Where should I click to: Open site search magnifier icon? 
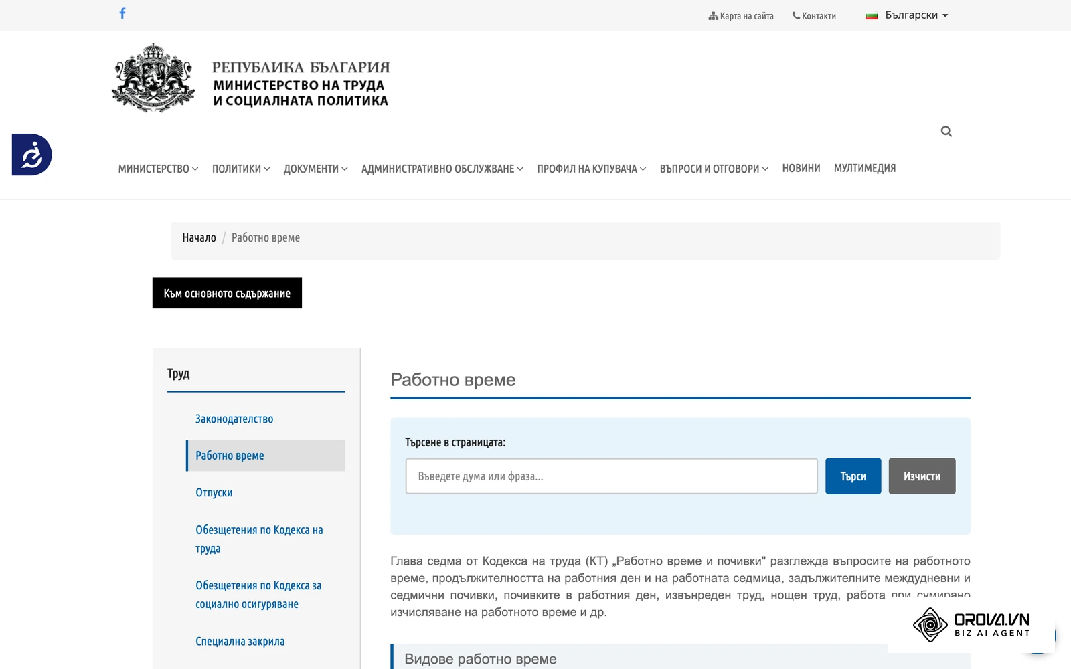click(x=946, y=132)
